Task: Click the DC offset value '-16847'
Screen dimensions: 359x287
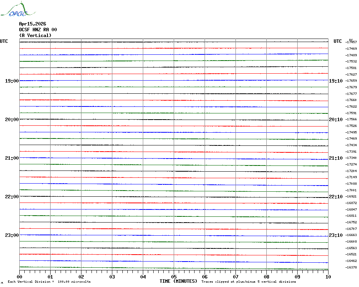Action: (x=351, y=209)
